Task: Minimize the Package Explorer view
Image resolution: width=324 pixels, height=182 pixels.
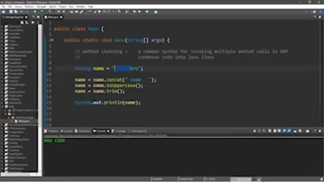Action: 33,17
